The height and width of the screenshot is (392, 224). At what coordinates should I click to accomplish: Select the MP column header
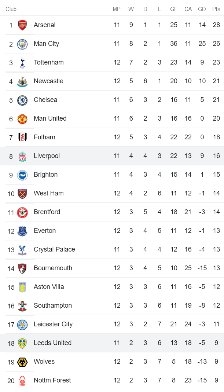pyautogui.click(x=117, y=9)
